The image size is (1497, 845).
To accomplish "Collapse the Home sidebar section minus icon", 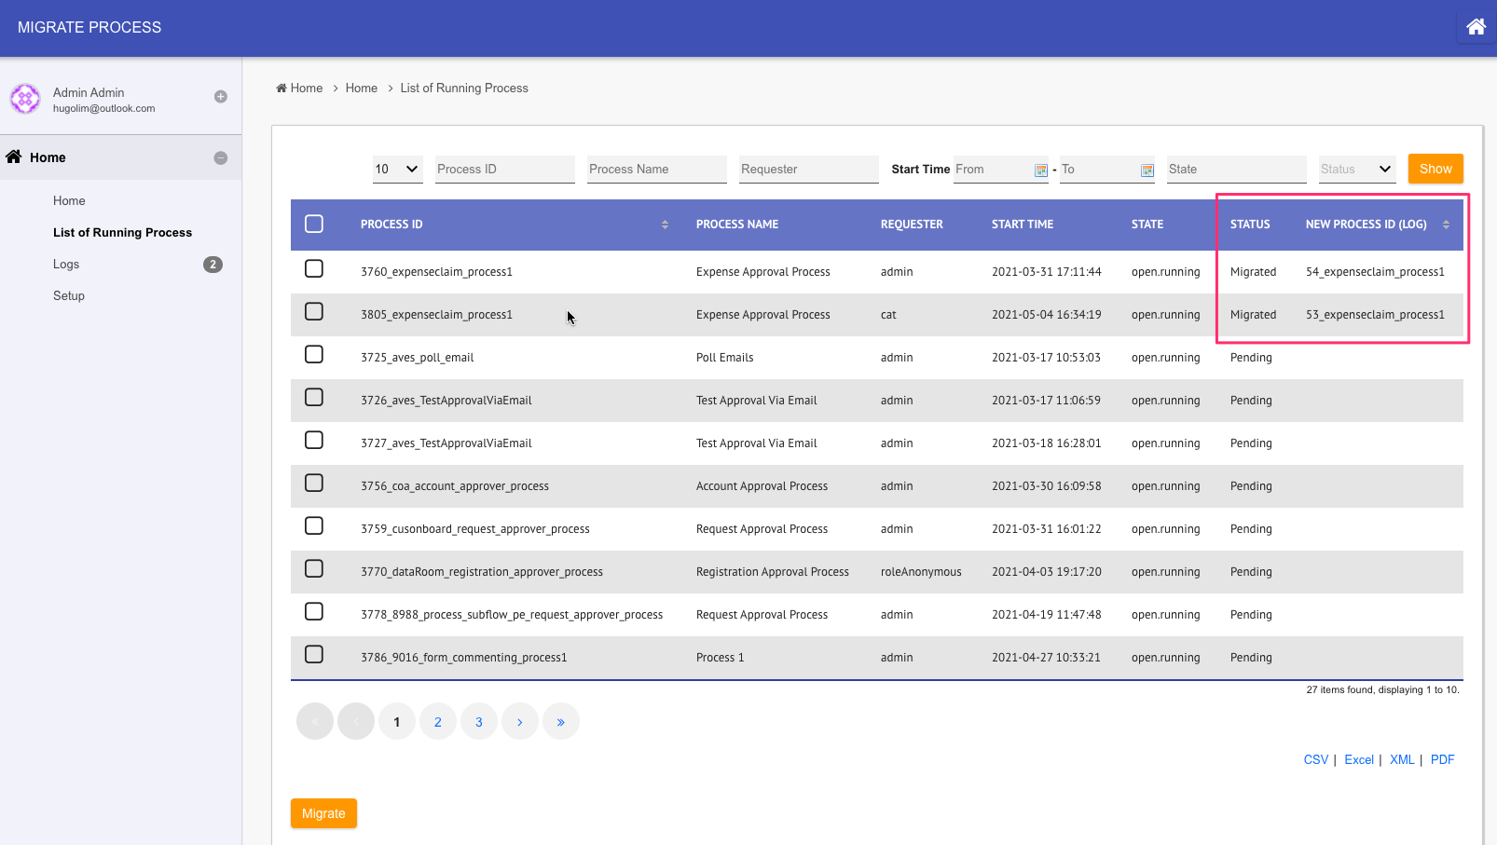I will 221,158.
